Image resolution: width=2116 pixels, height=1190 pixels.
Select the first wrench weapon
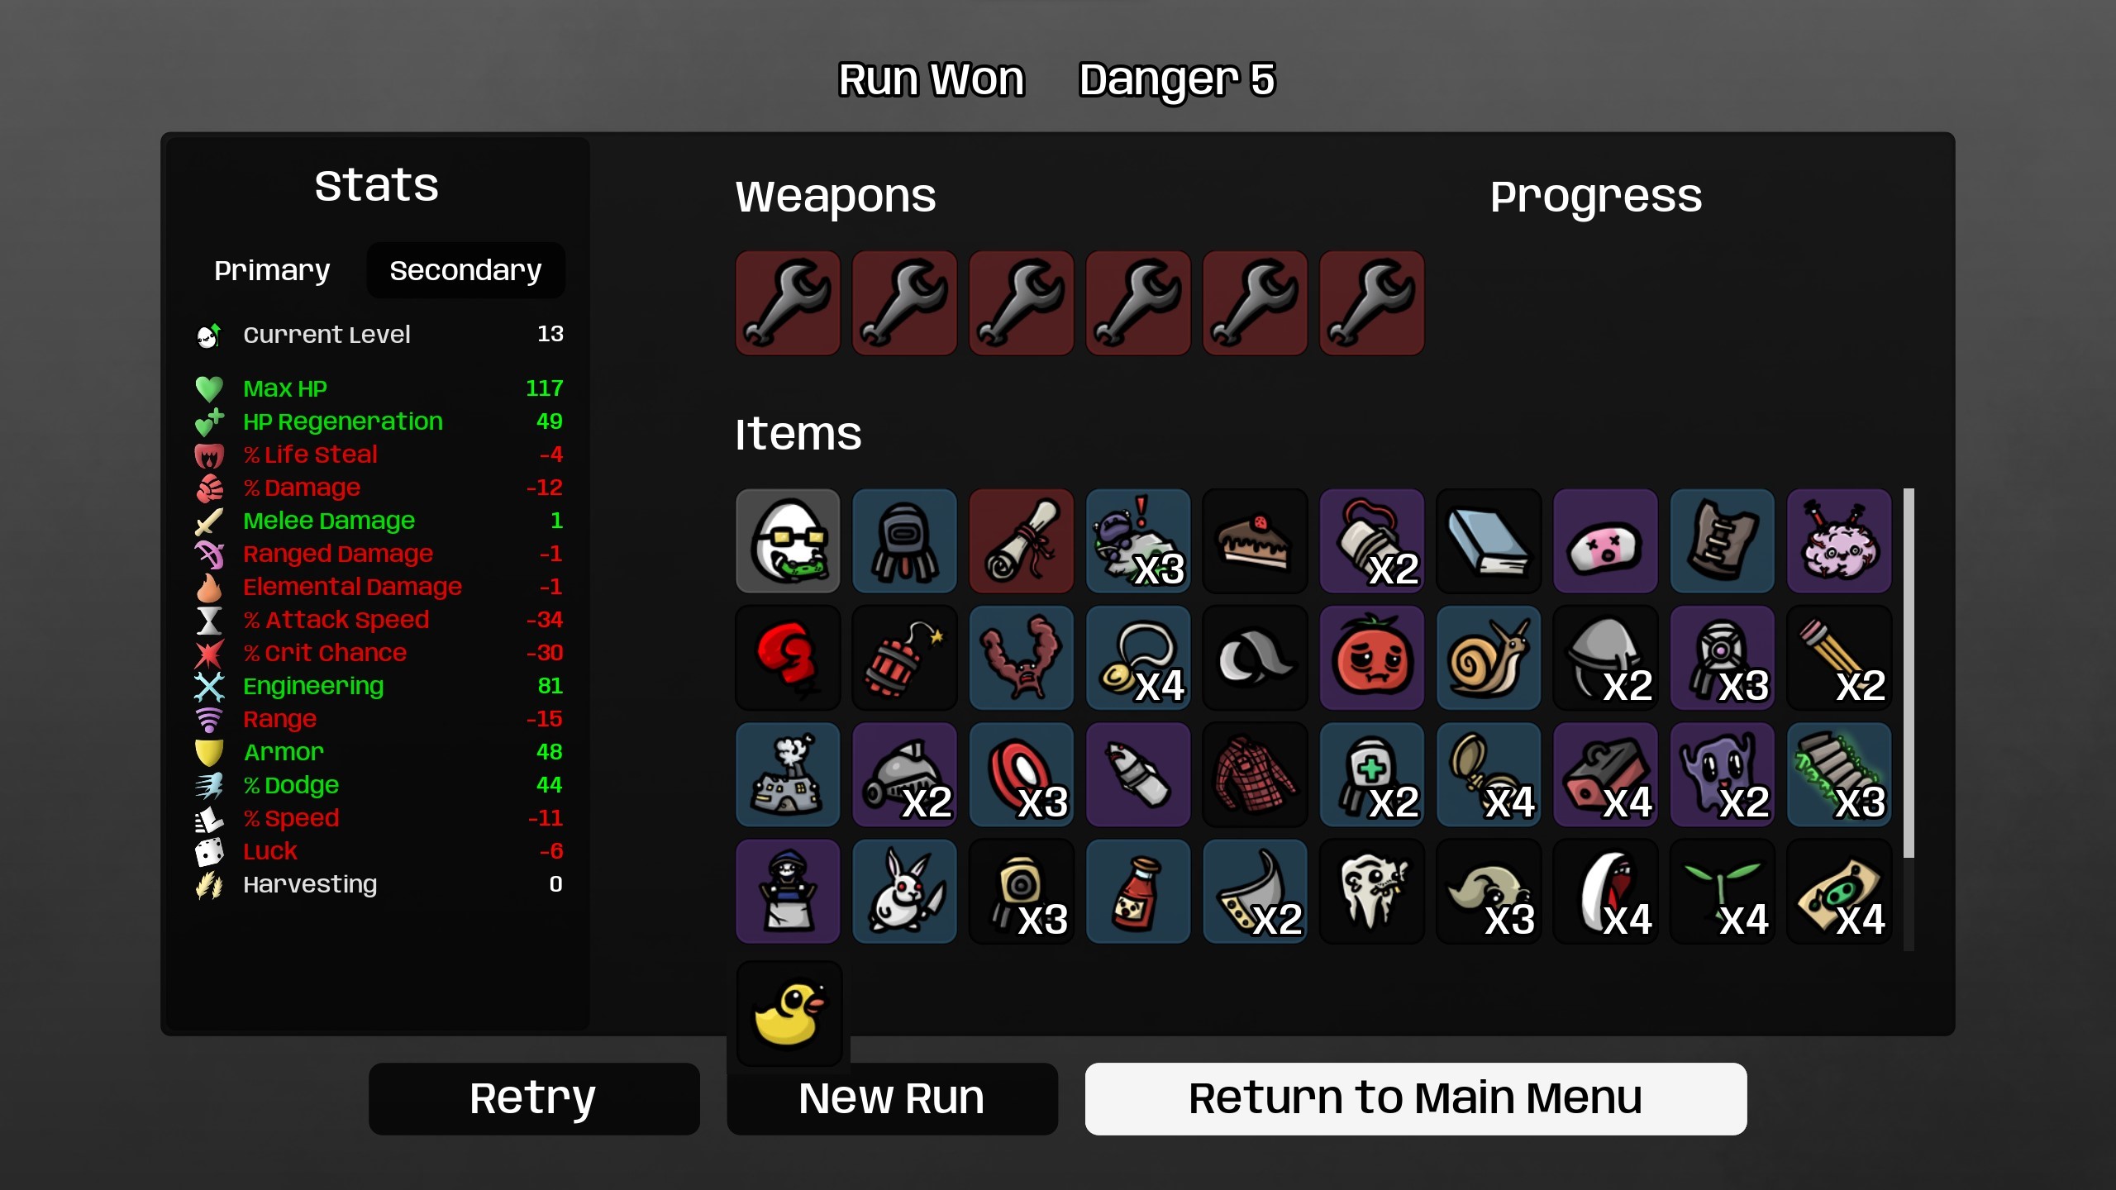[788, 303]
